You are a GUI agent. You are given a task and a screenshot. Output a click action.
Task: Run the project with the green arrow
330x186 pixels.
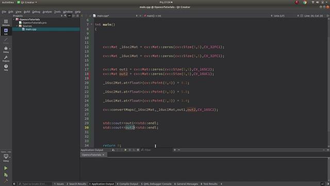[x=6, y=168]
